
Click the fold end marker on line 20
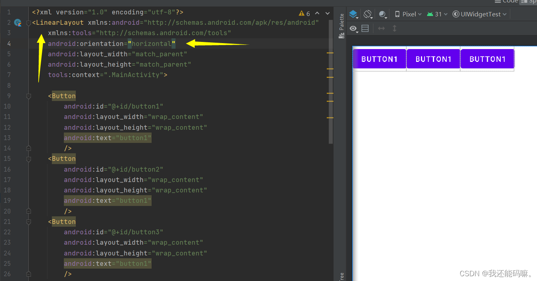coord(28,211)
